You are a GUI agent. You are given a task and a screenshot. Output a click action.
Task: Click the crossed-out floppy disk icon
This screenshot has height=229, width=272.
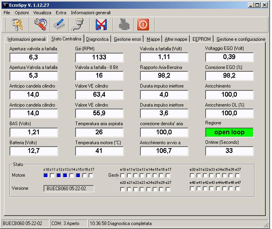pos(102,25)
